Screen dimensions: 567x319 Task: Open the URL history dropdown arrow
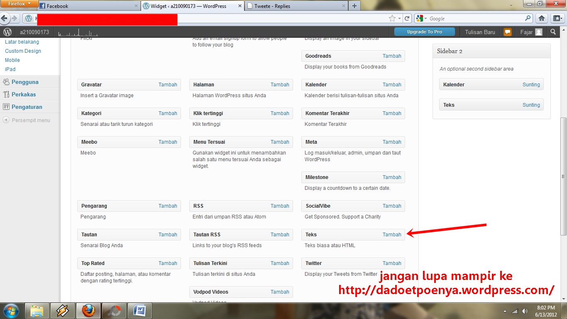[399, 18]
